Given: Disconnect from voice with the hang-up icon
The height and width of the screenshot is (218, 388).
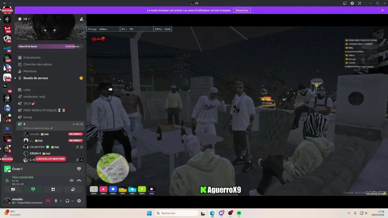Looking at the screenshot, I should (x=79, y=180).
